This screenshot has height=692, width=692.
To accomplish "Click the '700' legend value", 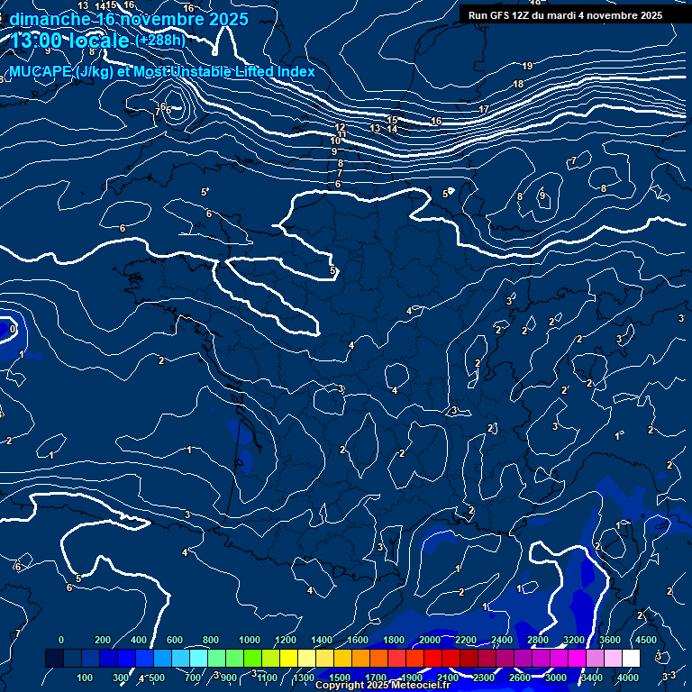I will [x=193, y=678].
